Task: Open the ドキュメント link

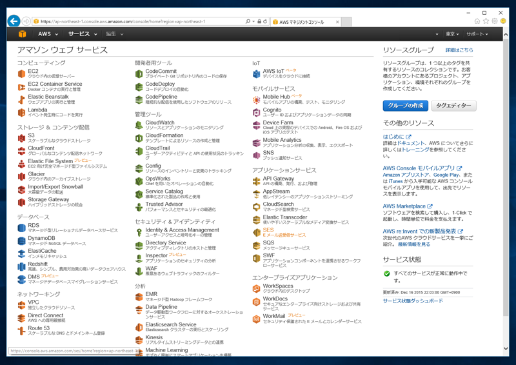Action: (411, 143)
